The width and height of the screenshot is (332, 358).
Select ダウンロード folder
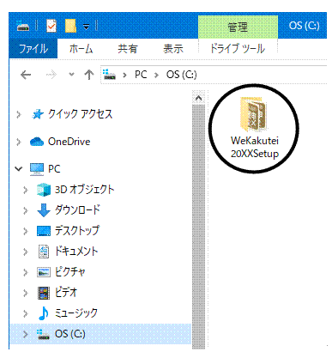(x=77, y=210)
